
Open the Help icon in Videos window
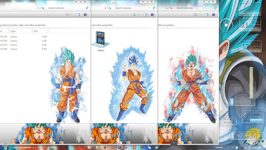(x=152, y=15)
